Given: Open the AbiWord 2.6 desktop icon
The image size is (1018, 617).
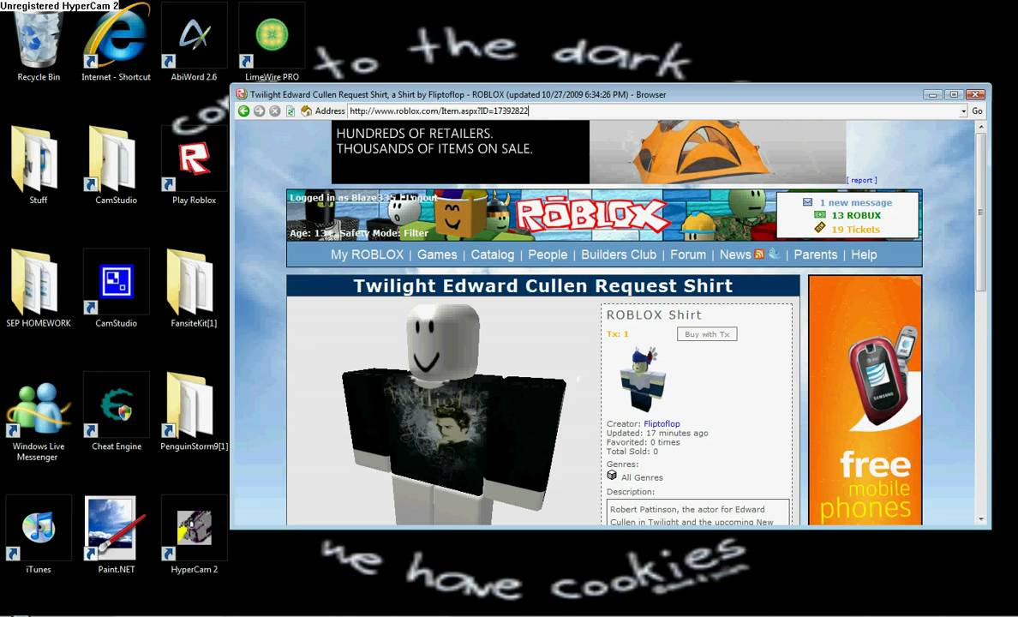Looking at the screenshot, I should pyautogui.click(x=195, y=42).
